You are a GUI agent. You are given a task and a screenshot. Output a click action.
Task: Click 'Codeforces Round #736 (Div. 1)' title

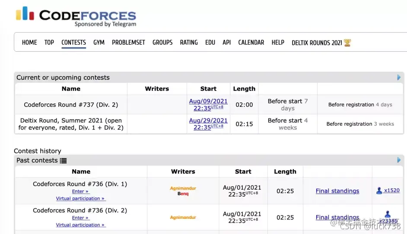(x=80, y=184)
